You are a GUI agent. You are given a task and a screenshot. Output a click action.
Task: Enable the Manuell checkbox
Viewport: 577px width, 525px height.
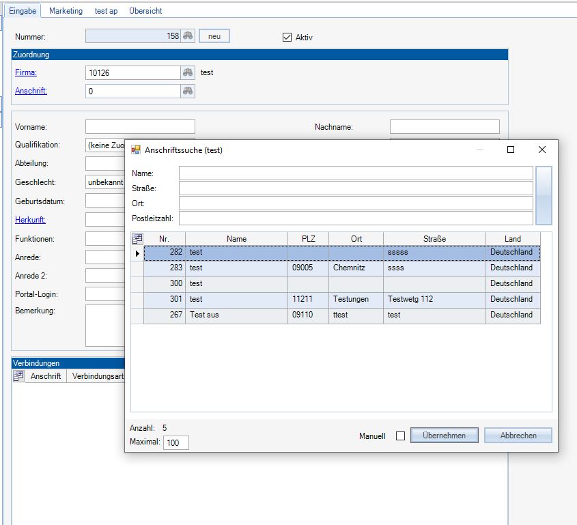[x=401, y=436]
